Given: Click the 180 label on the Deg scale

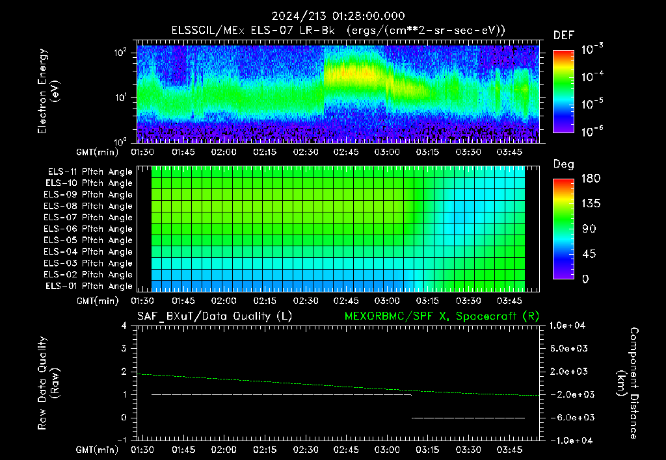Looking at the screenshot, I should coord(591,178).
